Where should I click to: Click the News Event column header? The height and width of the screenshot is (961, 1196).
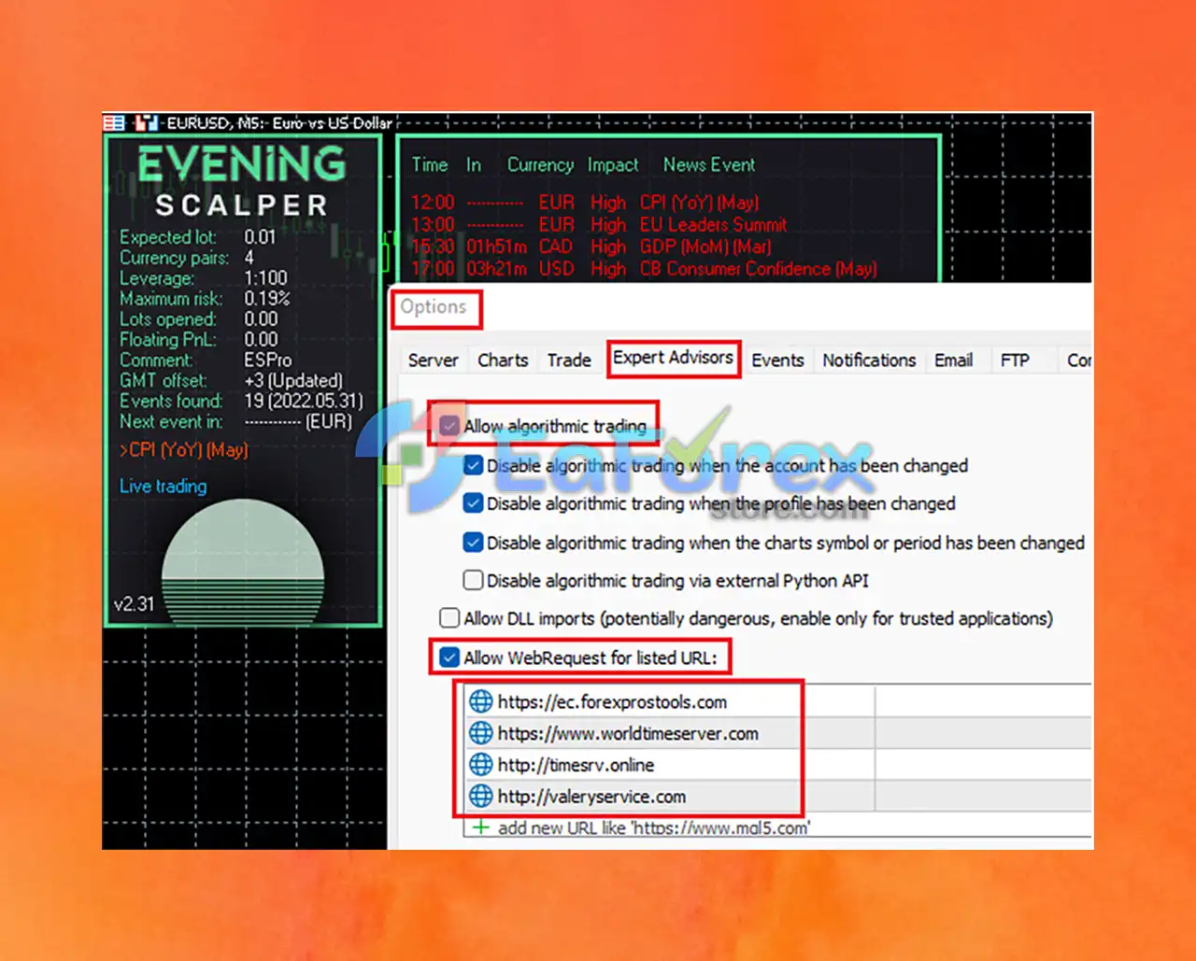click(x=709, y=165)
